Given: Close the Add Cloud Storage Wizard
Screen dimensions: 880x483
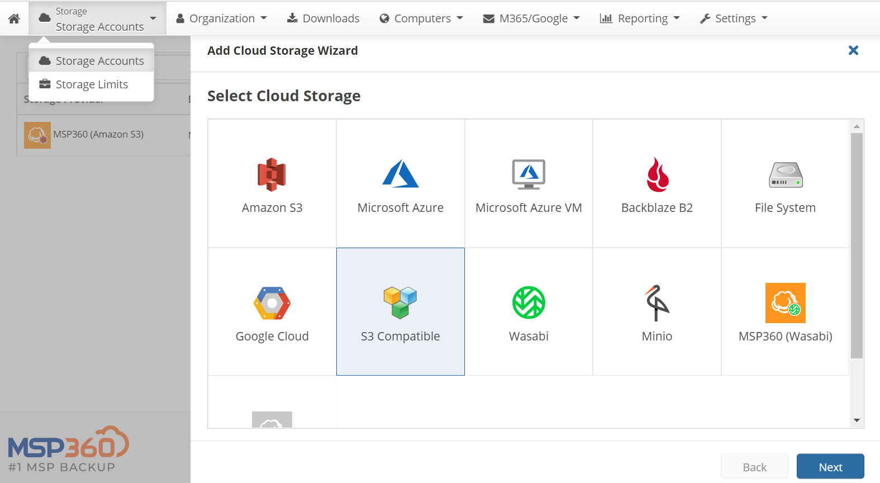Looking at the screenshot, I should point(853,50).
